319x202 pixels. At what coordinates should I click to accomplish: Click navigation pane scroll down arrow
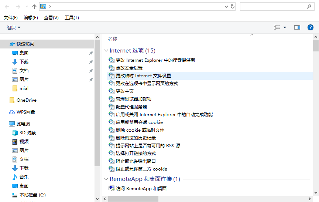coord(97,199)
